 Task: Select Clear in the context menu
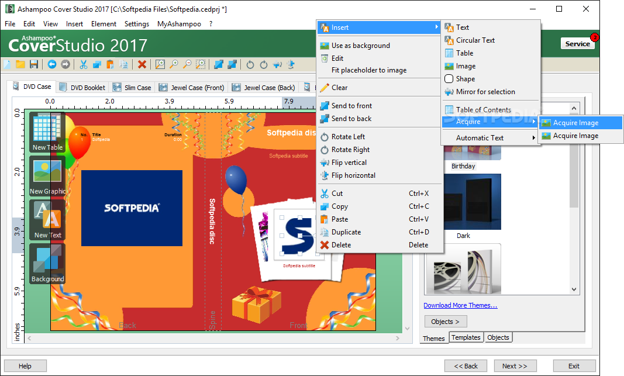tap(380, 88)
